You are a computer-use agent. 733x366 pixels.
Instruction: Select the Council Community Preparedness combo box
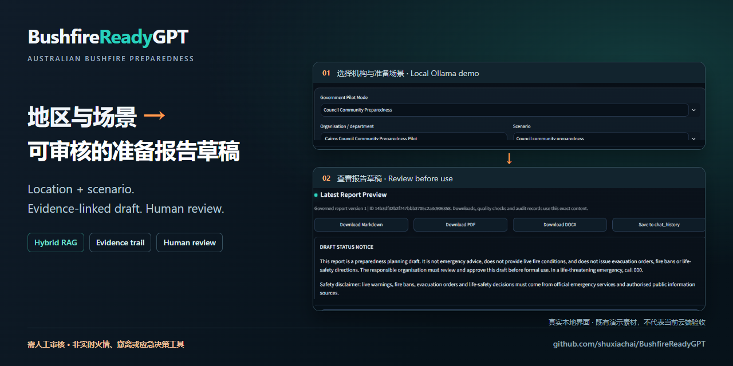coord(505,110)
